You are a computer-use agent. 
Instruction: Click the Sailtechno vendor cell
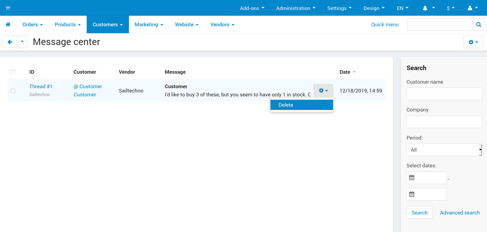click(131, 91)
